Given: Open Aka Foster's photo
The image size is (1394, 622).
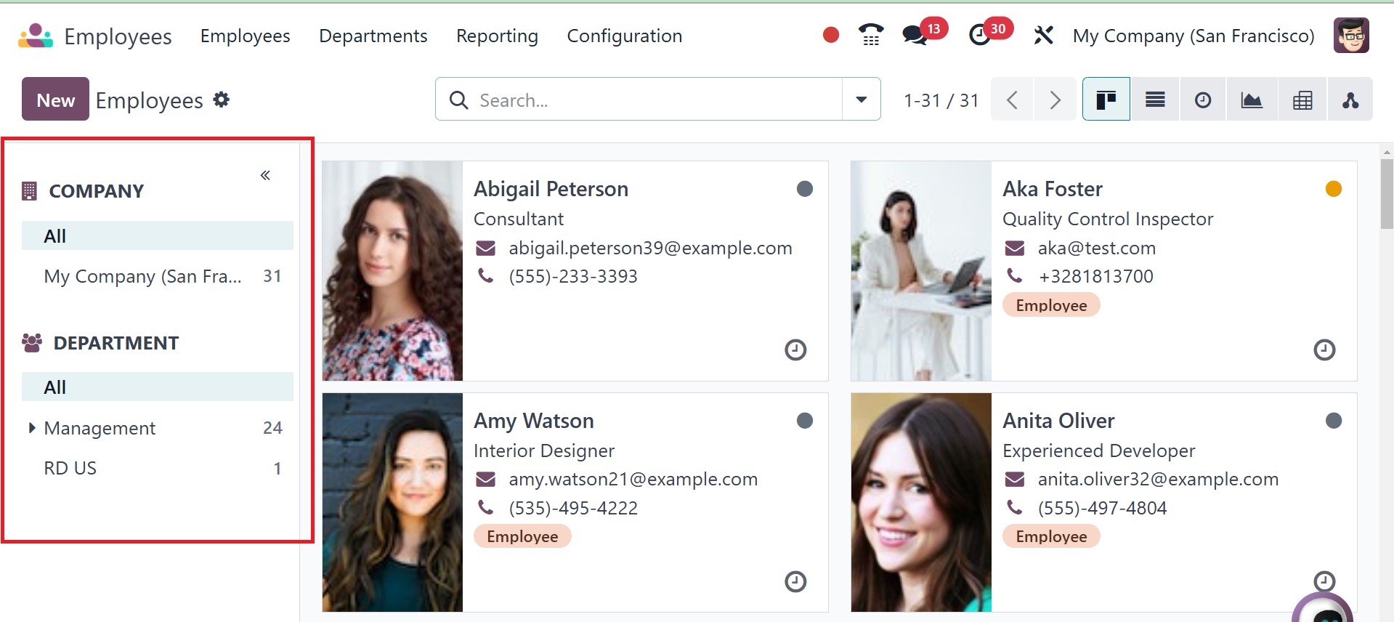Looking at the screenshot, I should 921,271.
